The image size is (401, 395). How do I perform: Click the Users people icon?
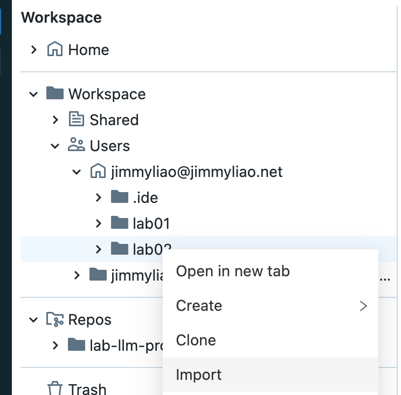coord(77,146)
